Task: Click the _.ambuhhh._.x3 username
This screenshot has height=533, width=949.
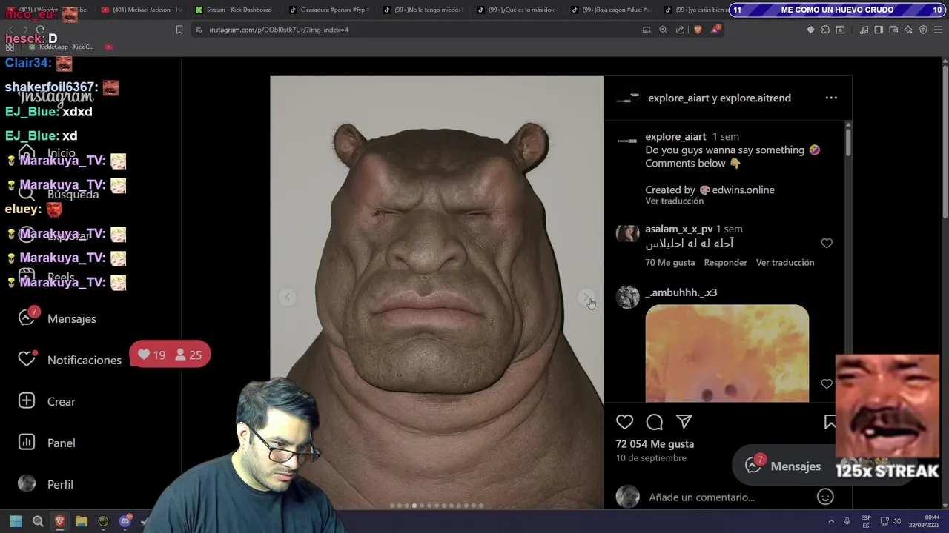Action: click(681, 293)
